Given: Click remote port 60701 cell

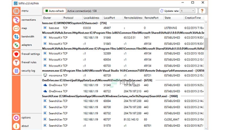Looking at the screenshot, I should pyautogui.click(x=148, y=125).
